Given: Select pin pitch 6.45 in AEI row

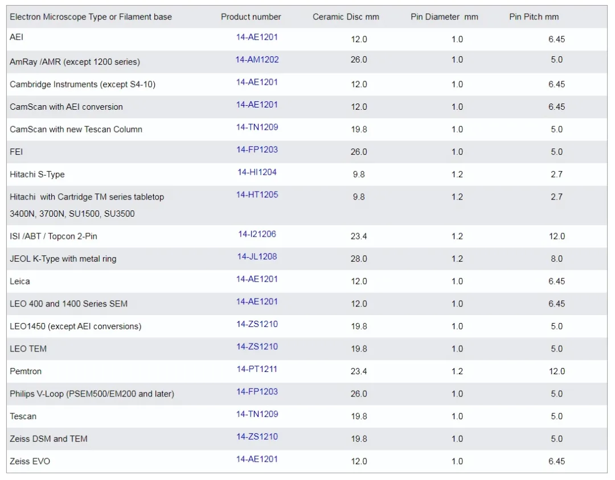Looking at the screenshot, I should click(557, 39).
